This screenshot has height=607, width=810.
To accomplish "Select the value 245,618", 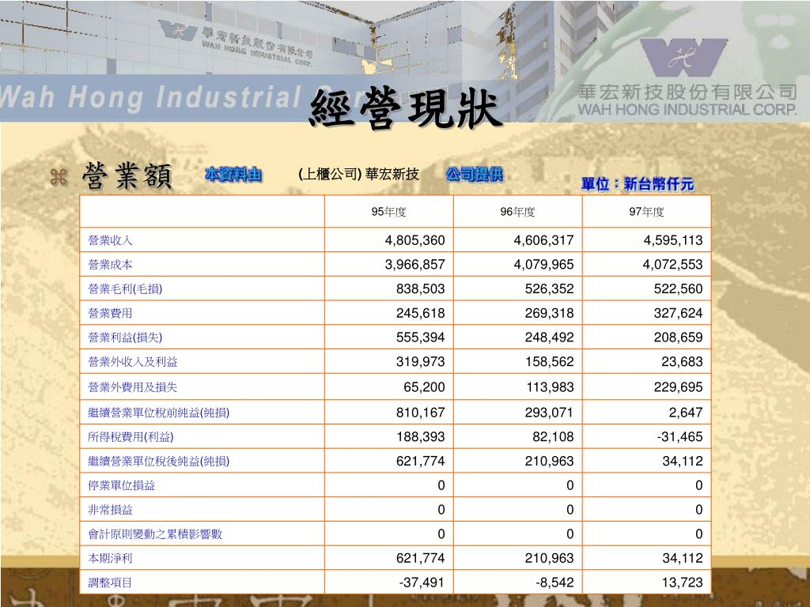I will 421,313.
